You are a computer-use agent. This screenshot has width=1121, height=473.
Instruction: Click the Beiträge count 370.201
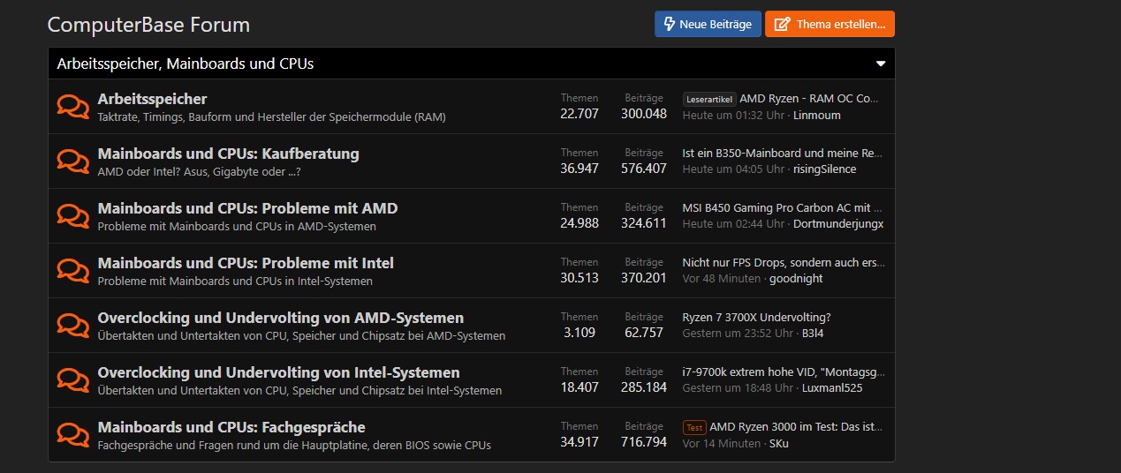pos(644,278)
